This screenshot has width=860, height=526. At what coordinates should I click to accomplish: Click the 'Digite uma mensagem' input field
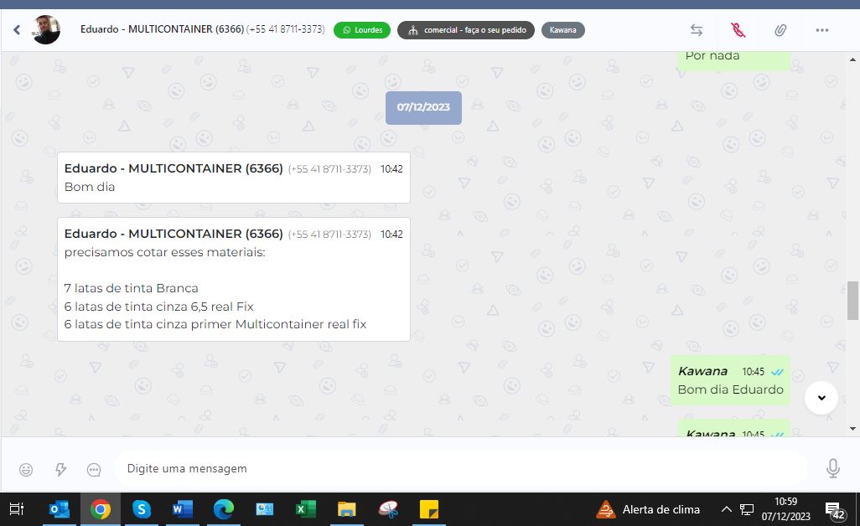click(x=461, y=469)
